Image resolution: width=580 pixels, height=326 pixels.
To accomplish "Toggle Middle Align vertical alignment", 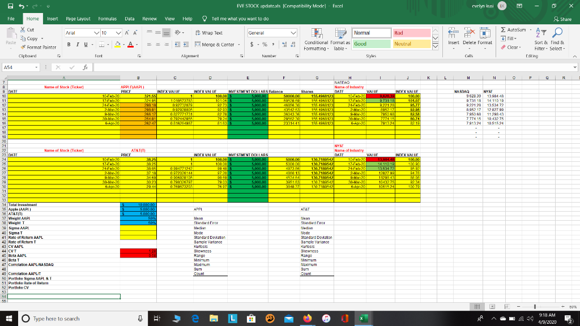I will coord(158,32).
